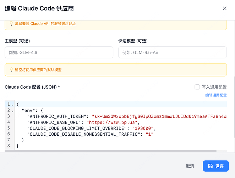Click the CLAUDE_CODE_BLOCKING_LIMIT_OVERRIDE key
The height and width of the screenshot is (178, 235).
pos(77,128)
